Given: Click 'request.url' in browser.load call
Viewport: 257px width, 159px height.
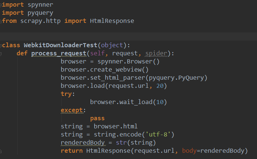Looking at the screenshot, I should [129, 86].
